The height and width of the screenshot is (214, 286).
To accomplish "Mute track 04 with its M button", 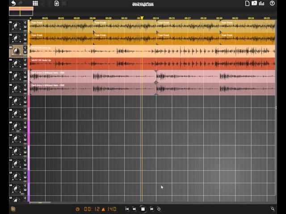I will [25, 65].
